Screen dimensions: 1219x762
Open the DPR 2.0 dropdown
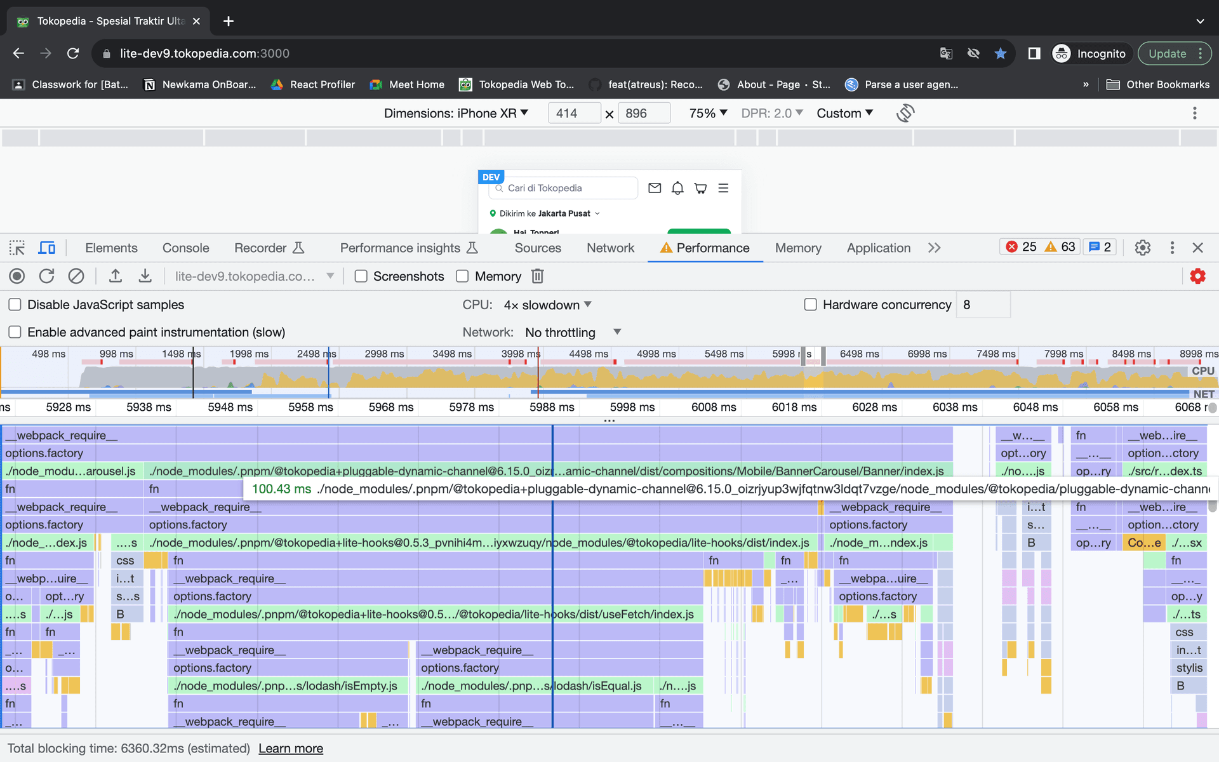point(772,113)
